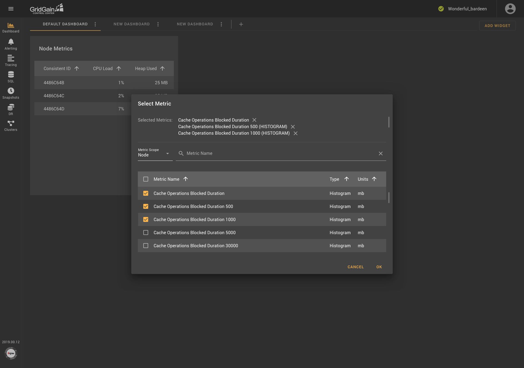Click the Alerting bell icon
Image resolution: width=524 pixels, height=368 pixels.
pos(11,42)
